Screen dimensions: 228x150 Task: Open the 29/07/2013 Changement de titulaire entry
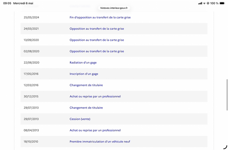tap(86, 108)
